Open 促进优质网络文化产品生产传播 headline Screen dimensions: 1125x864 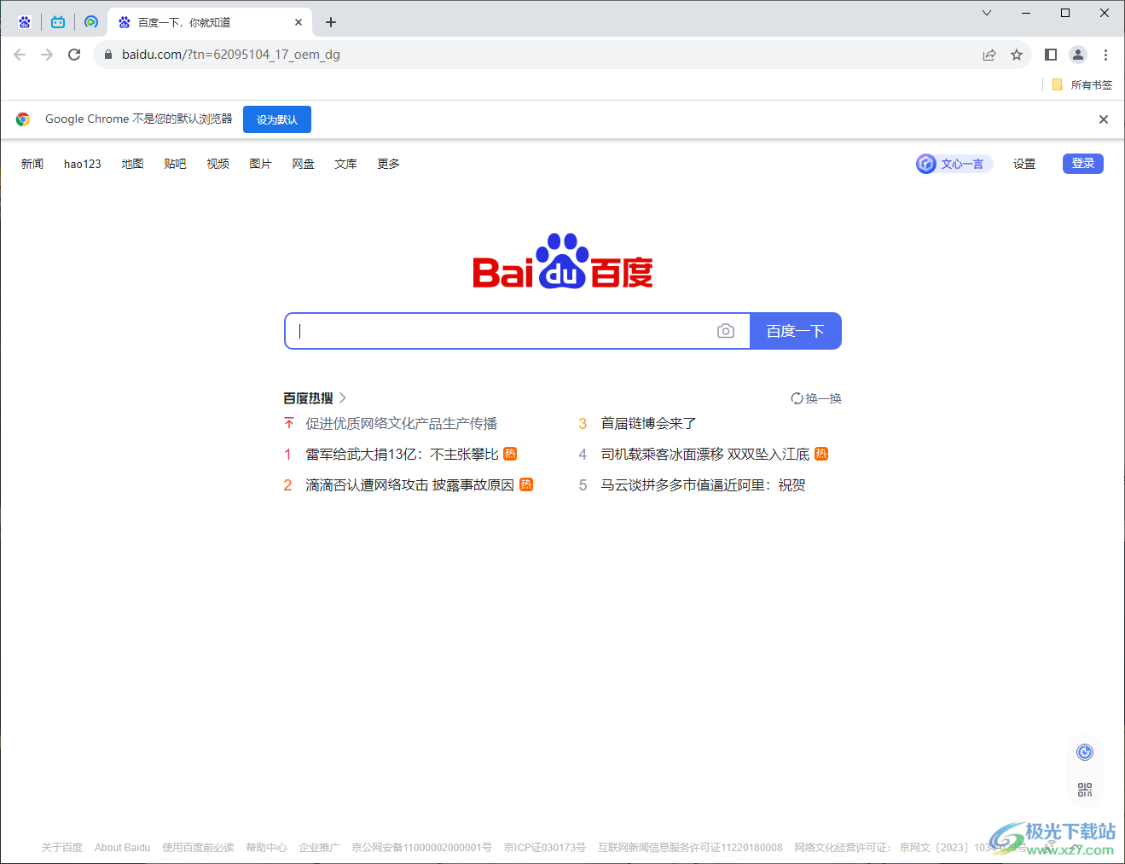coord(401,424)
